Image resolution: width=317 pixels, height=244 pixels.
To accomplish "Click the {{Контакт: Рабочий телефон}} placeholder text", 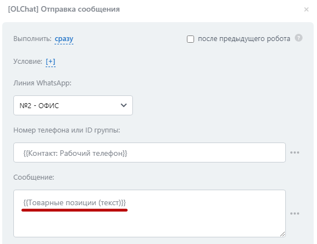I will pos(75,153).
